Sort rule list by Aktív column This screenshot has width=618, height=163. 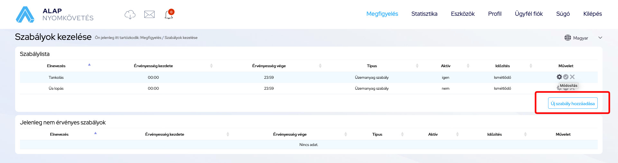tap(445, 66)
